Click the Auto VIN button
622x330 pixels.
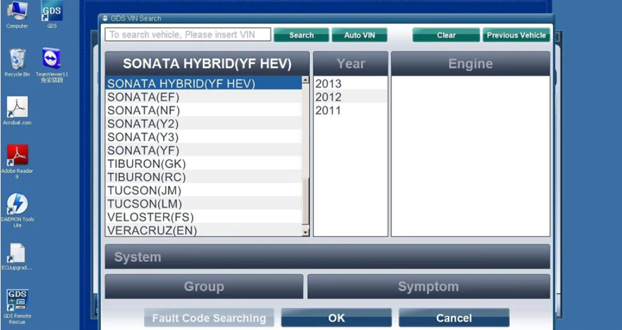coord(359,35)
